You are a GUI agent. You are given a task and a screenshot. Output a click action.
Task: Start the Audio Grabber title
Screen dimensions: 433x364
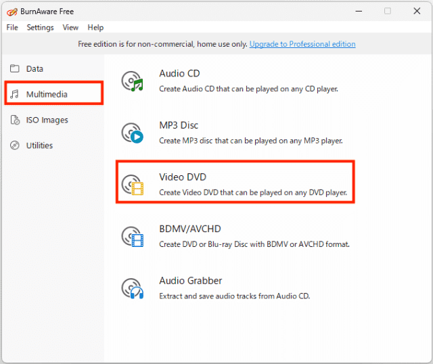(x=191, y=281)
